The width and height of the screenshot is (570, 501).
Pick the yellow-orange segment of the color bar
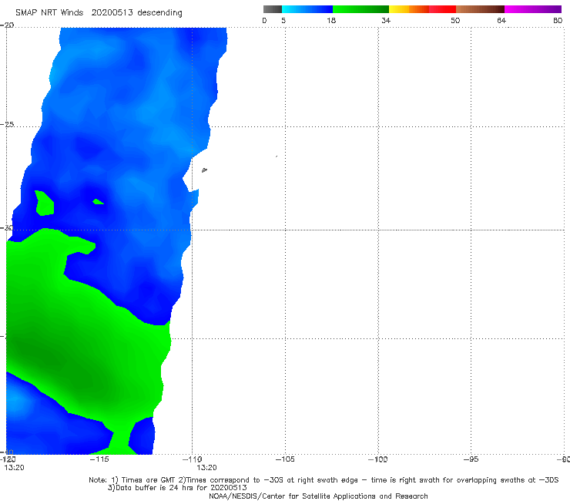pos(408,9)
